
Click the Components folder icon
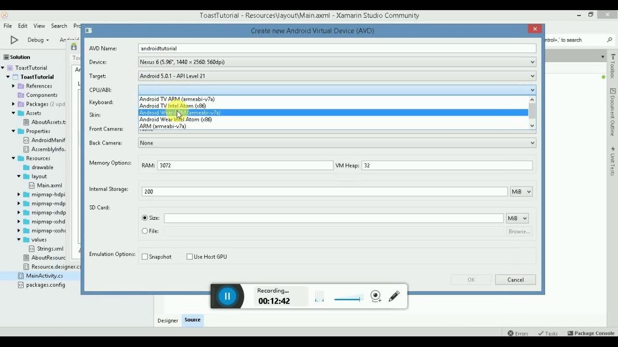point(21,95)
